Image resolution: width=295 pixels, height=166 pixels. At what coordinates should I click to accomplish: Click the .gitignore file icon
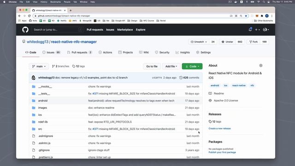tap(34, 150)
